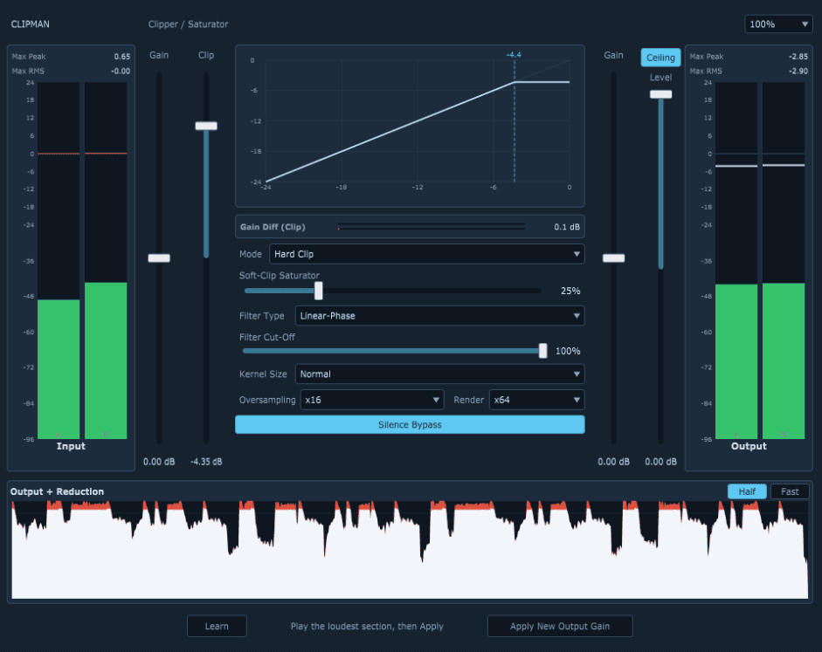Click the Clip threshold slider handle
822x652 pixels.
click(206, 126)
